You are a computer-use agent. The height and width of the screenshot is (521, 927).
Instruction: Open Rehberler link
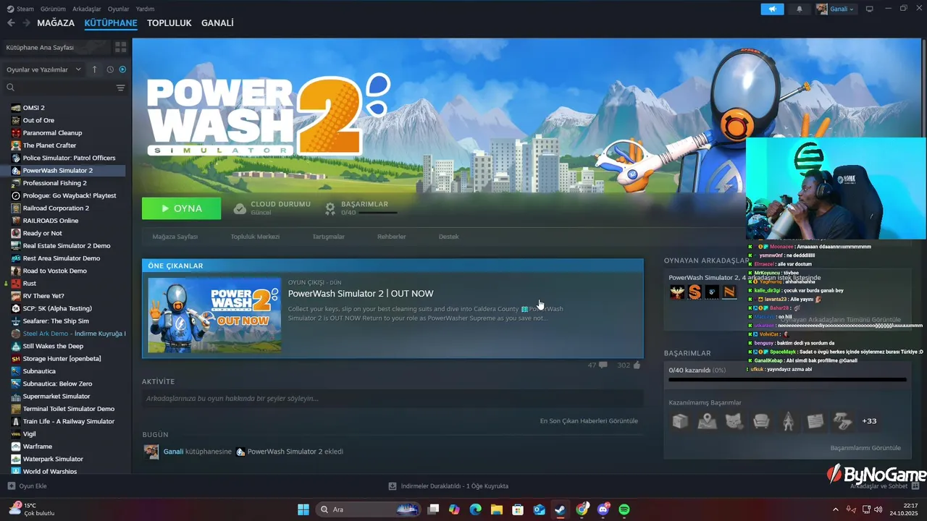(391, 237)
